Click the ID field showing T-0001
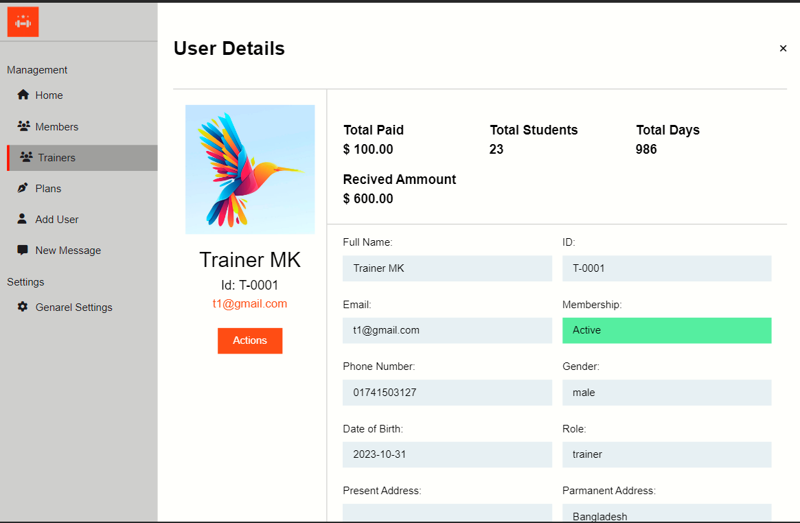Image resolution: width=800 pixels, height=523 pixels. pyautogui.click(x=667, y=268)
